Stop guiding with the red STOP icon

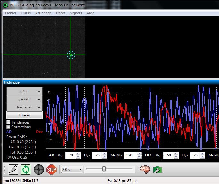(x=52, y=170)
